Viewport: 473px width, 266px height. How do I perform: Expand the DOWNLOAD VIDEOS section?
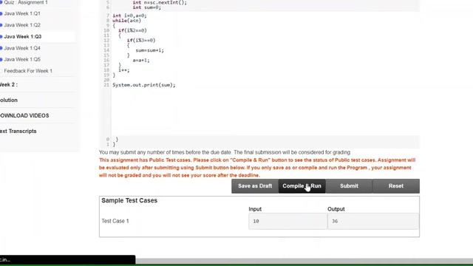pos(24,115)
